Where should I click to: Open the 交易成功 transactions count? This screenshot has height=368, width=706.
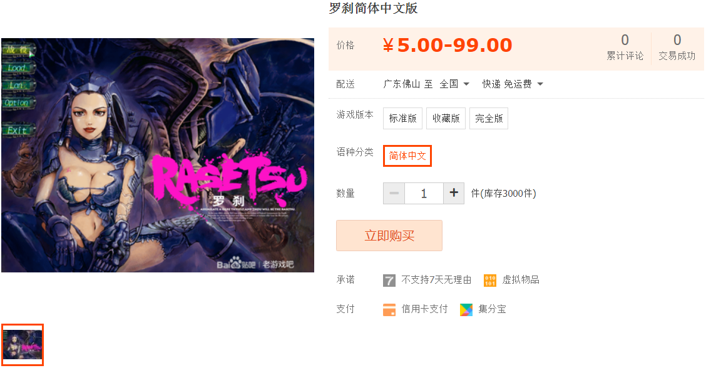click(x=677, y=47)
